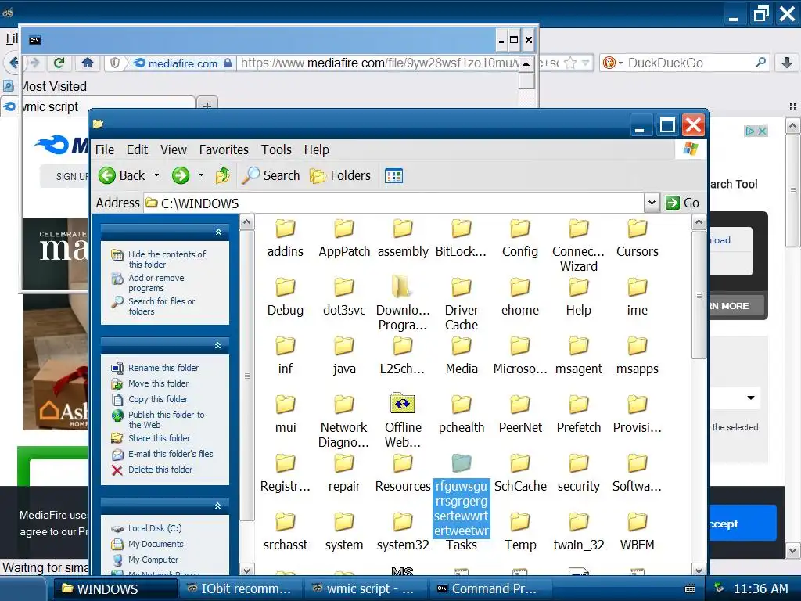Select the security folder icon
801x601 pixels.
coord(578,463)
